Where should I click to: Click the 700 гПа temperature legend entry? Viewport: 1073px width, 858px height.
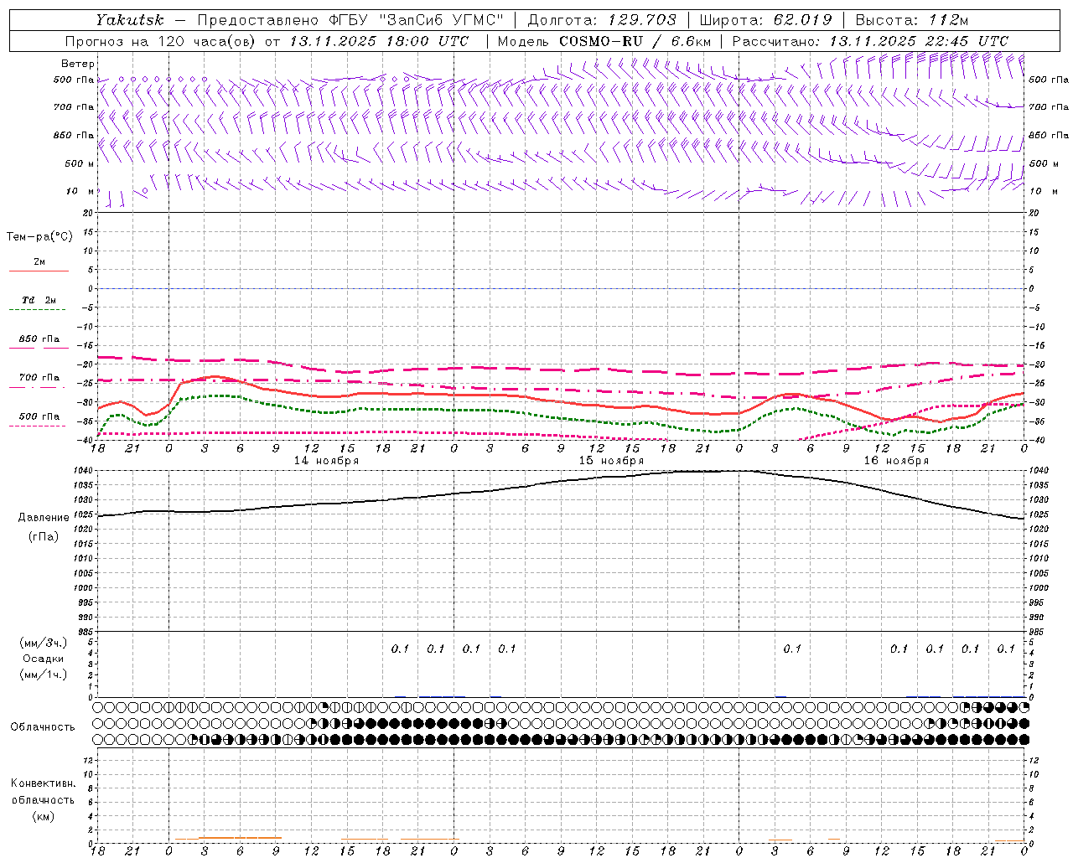(x=39, y=378)
